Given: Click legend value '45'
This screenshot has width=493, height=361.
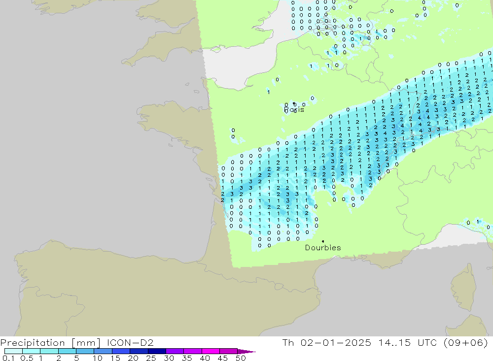Looking at the screenshot, I should pyautogui.click(x=223, y=358).
